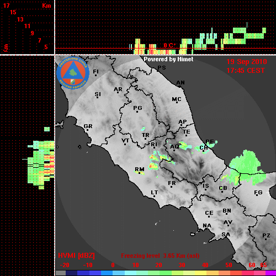Click the RM city marker on the map

click(139, 173)
